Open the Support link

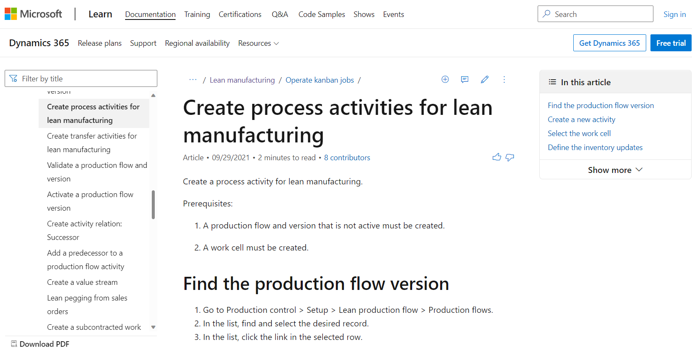143,43
